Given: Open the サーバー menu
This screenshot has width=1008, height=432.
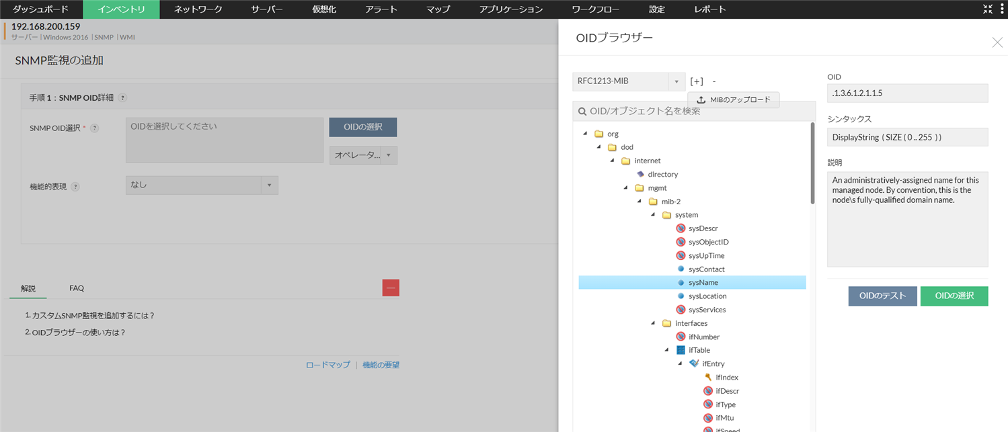Looking at the screenshot, I should click(x=267, y=9).
